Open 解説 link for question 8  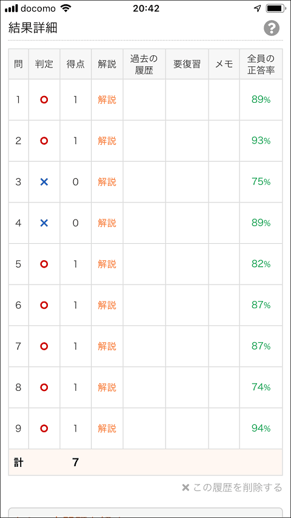pos(107,387)
